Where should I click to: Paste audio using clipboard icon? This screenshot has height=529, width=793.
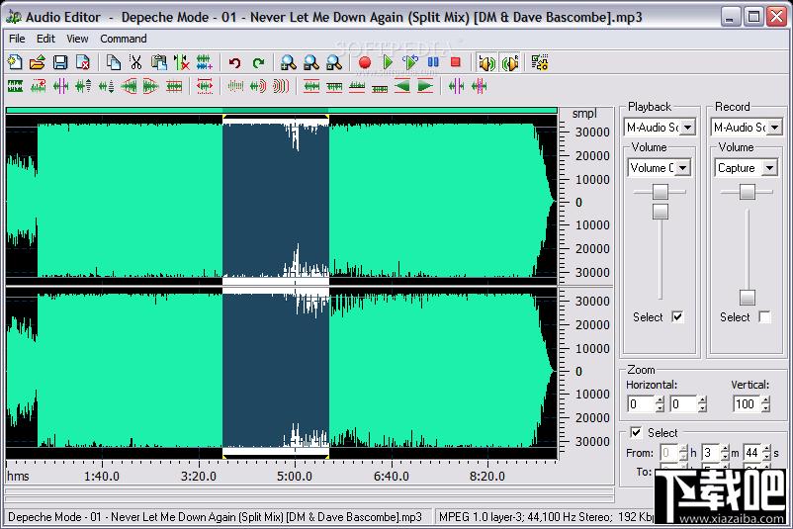159,62
